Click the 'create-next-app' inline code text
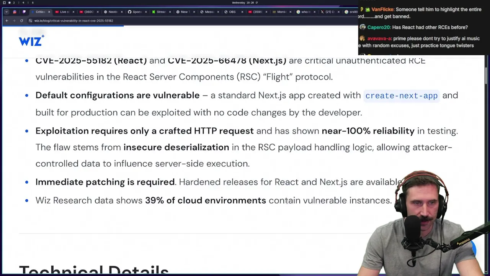The width and height of the screenshot is (490, 276). [x=401, y=95]
